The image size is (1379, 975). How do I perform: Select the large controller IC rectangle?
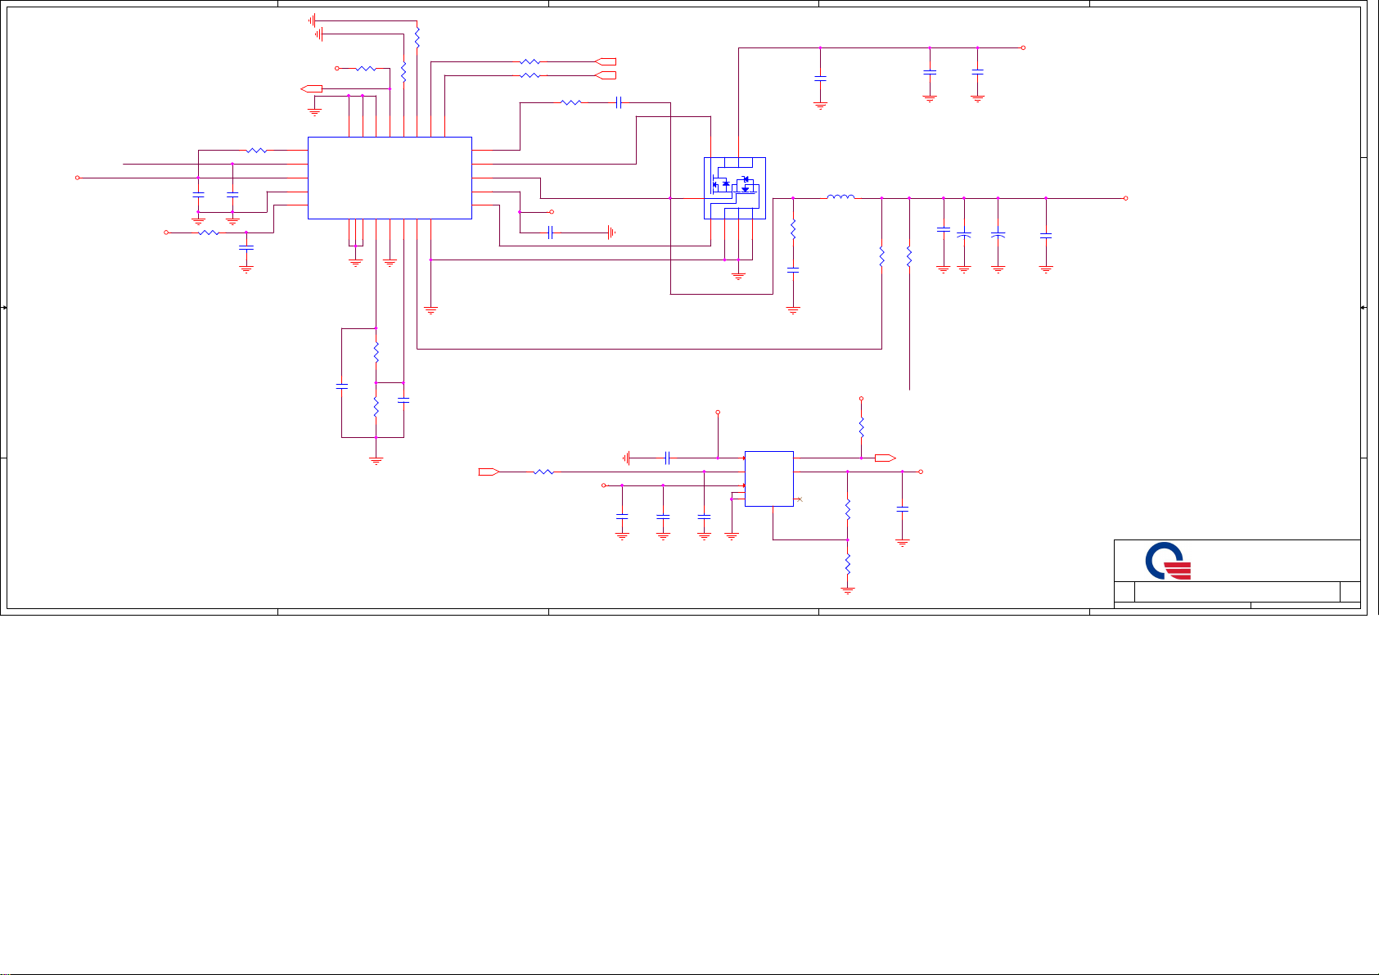(x=390, y=178)
